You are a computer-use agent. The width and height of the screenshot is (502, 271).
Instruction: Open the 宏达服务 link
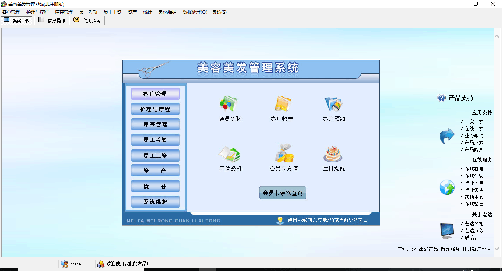(x=474, y=230)
